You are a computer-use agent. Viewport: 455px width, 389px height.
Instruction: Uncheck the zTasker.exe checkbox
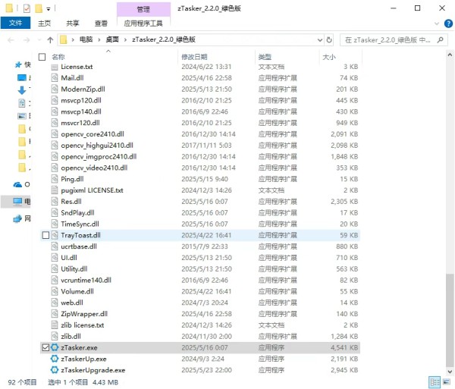(x=45, y=347)
